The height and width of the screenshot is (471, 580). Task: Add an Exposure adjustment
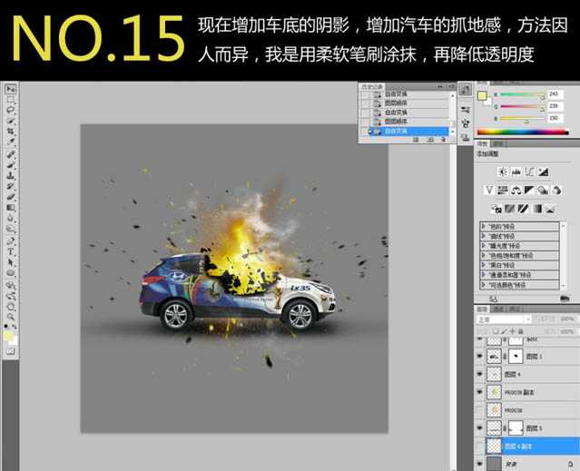(543, 172)
